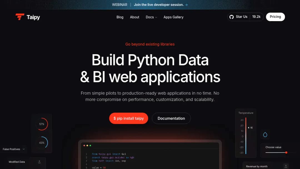Click the Taipy wordmark
The image size is (300, 169).
33,17
